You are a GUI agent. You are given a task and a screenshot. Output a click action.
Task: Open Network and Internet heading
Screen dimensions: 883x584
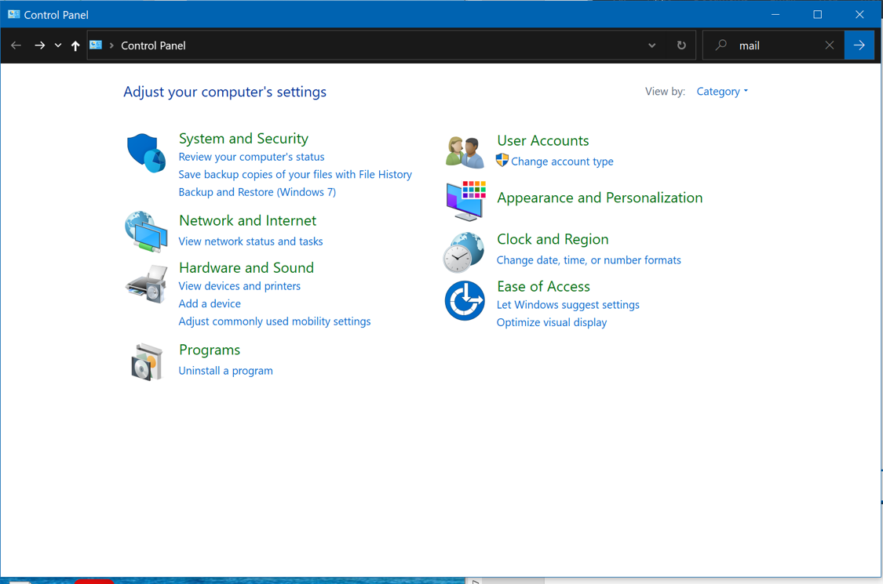pos(247,220)
